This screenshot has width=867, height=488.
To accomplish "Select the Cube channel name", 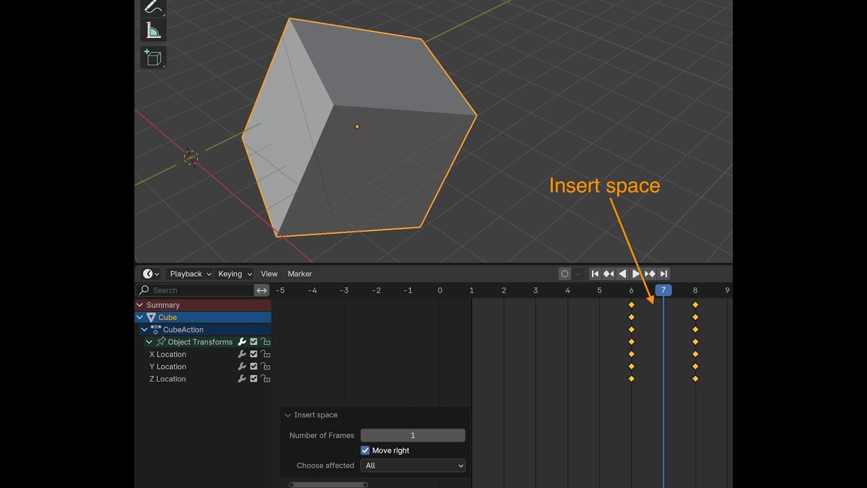I will [x=167, y=317].
